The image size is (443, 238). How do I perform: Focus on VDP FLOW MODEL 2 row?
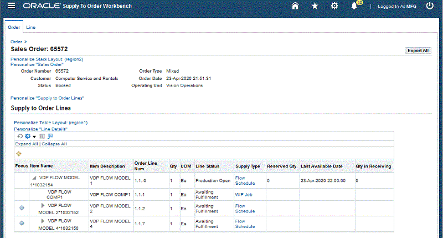(x=22, y=208)
